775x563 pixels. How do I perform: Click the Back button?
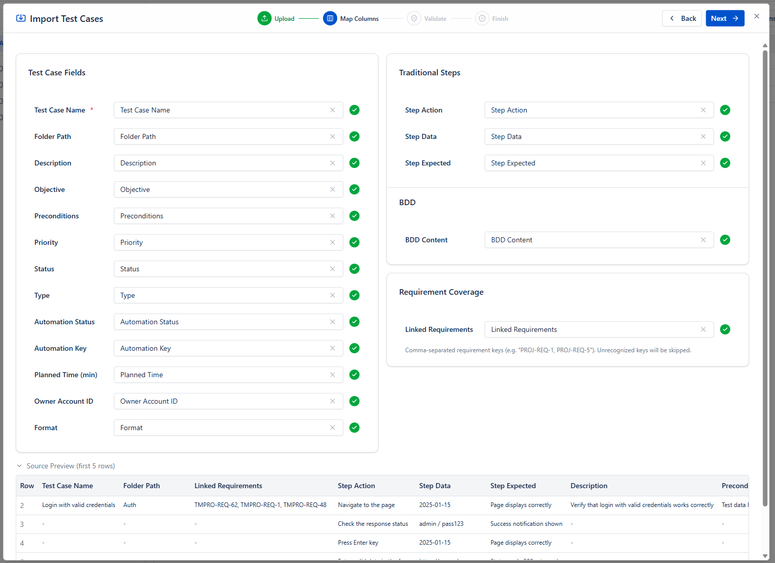pos(682,18)
